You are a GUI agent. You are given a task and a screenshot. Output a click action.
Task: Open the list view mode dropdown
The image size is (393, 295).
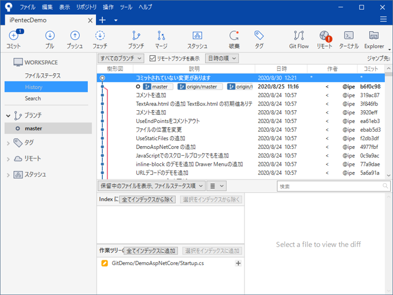[217, 186]
